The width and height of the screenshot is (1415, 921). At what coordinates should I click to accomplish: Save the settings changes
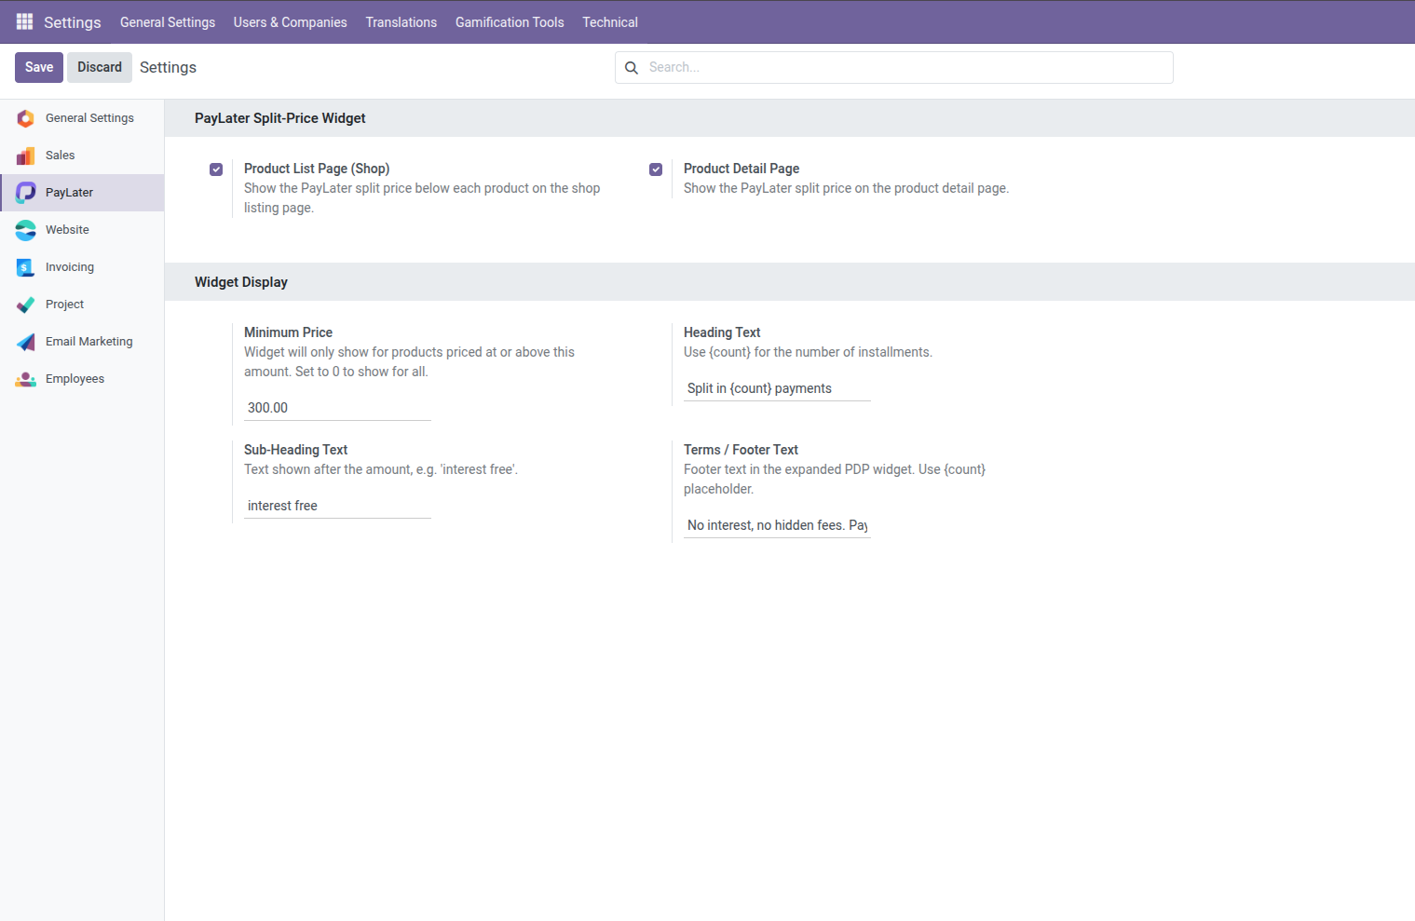pos(39,67)
